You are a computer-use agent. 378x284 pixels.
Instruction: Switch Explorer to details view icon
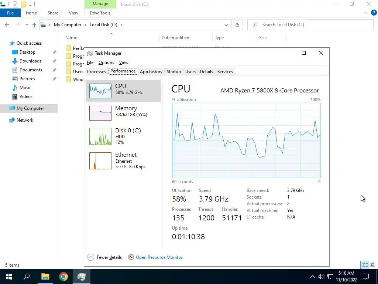point(364,265)
